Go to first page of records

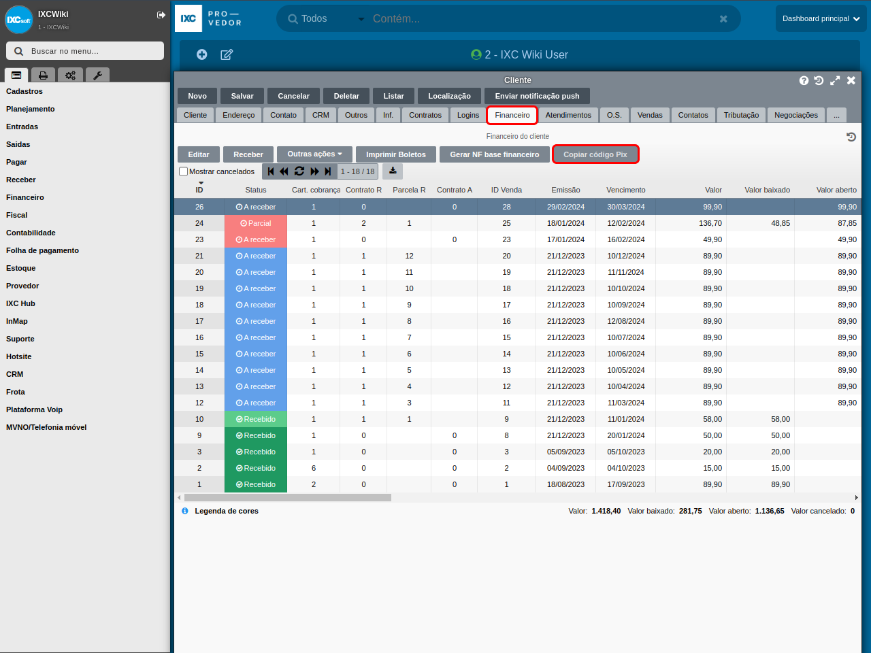271,171
